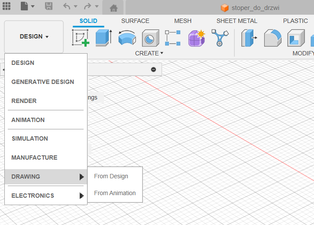Click the DESIGN workspace dropdown button
314x225 pixels.
point(34,37)
